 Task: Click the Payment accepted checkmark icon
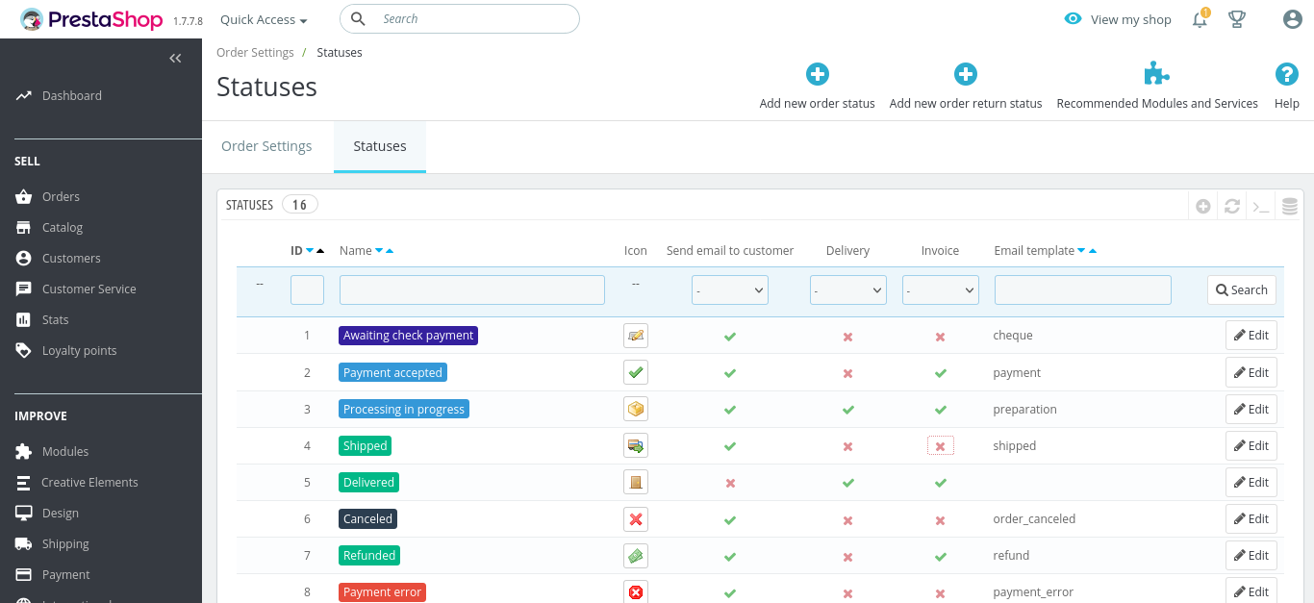(x=636, y=372)
